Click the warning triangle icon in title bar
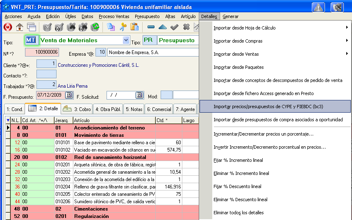 tap(318, 7)
